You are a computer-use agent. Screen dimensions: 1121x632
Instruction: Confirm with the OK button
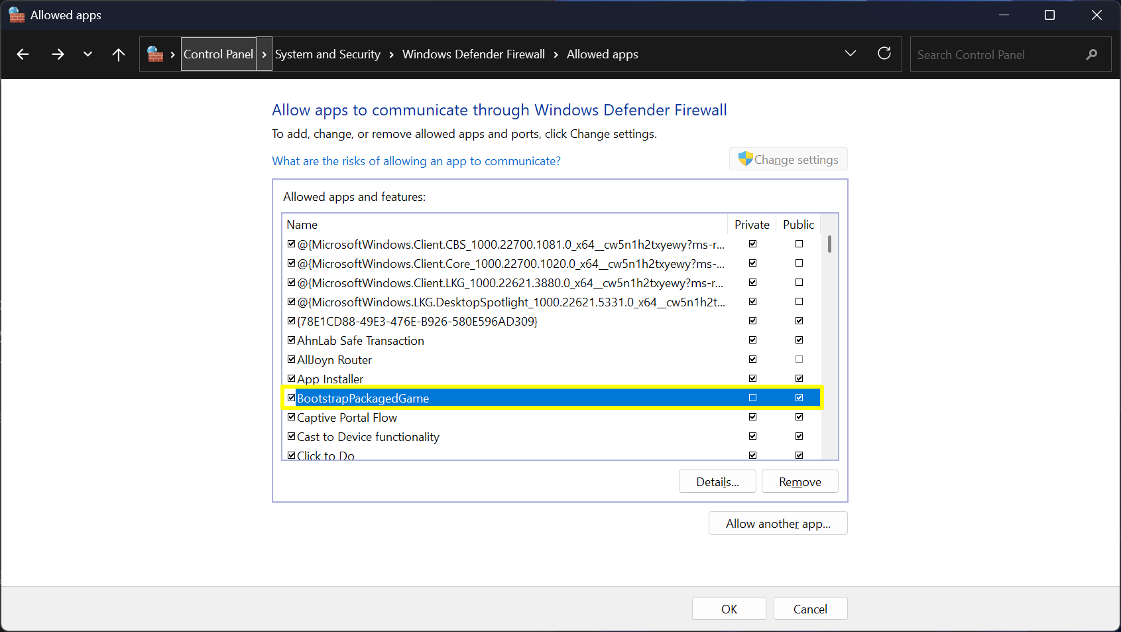pos(729,609)
